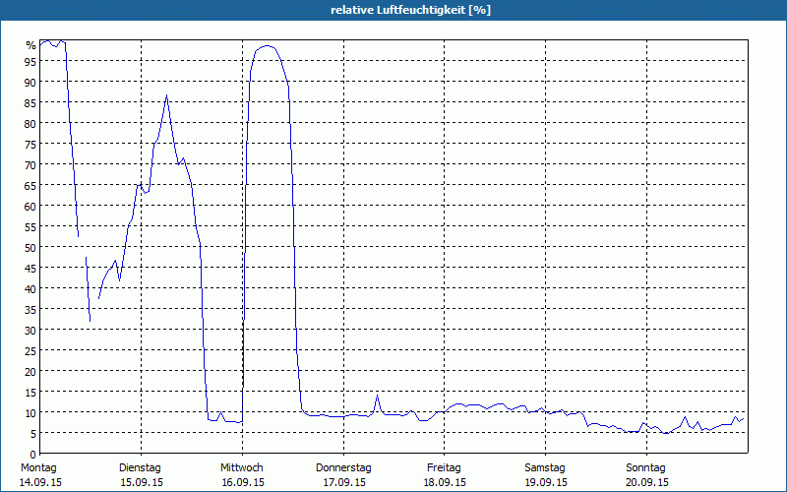Click the 40 value on the humidity axis
The image size is (787, 492).
pos(30,288)
